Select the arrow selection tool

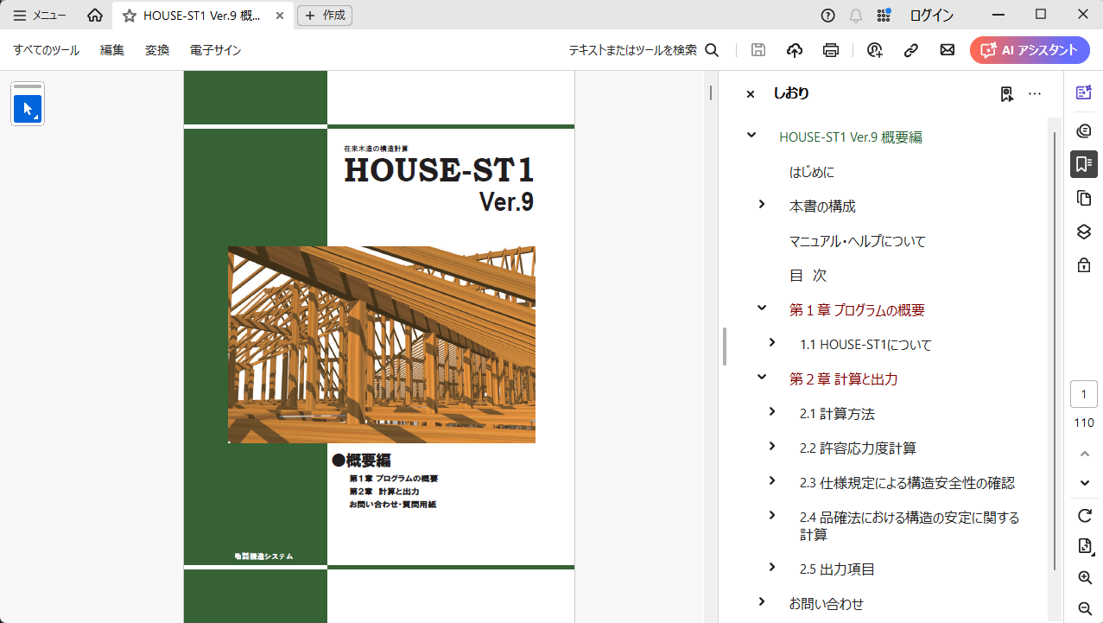coord(28,109)
